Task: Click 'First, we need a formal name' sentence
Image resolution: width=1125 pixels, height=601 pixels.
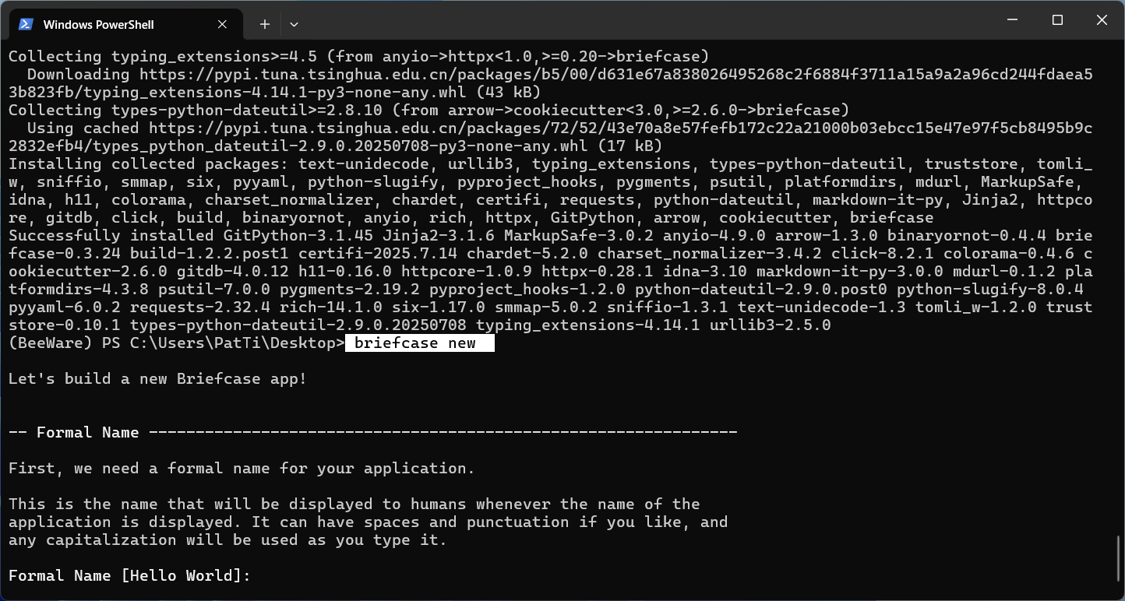Action: tap(242, 469)
